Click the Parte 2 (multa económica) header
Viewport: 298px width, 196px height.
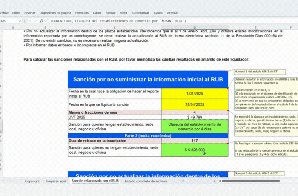pos(148,135)
